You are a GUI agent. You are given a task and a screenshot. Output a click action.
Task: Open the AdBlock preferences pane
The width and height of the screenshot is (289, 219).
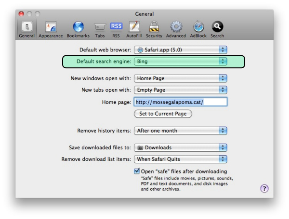198,29
